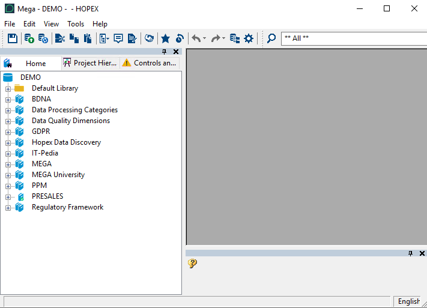Expand the GDPR library node
427x308 pixels.
click(x=8, y=131)
